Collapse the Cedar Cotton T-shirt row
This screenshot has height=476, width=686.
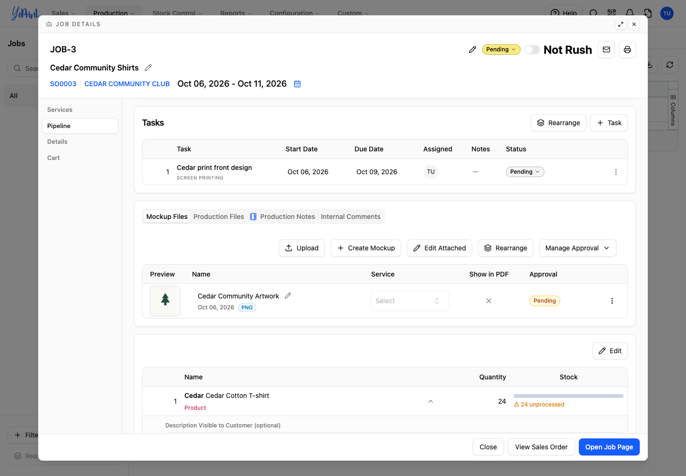431,401
